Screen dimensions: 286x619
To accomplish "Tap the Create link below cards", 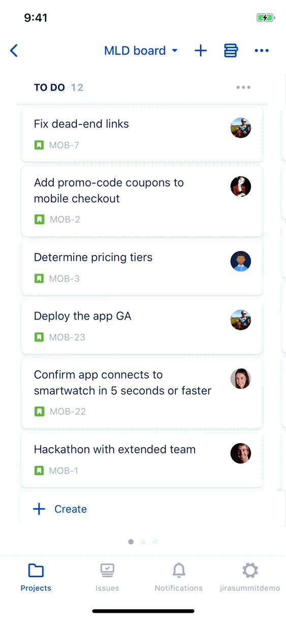I will (60, 509).
